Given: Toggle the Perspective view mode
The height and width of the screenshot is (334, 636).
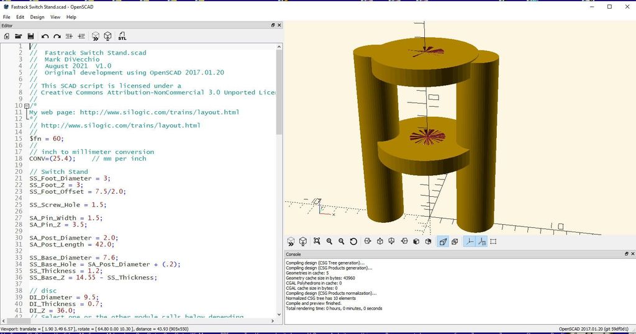Looking at the screenshot, I should (443, 241).
